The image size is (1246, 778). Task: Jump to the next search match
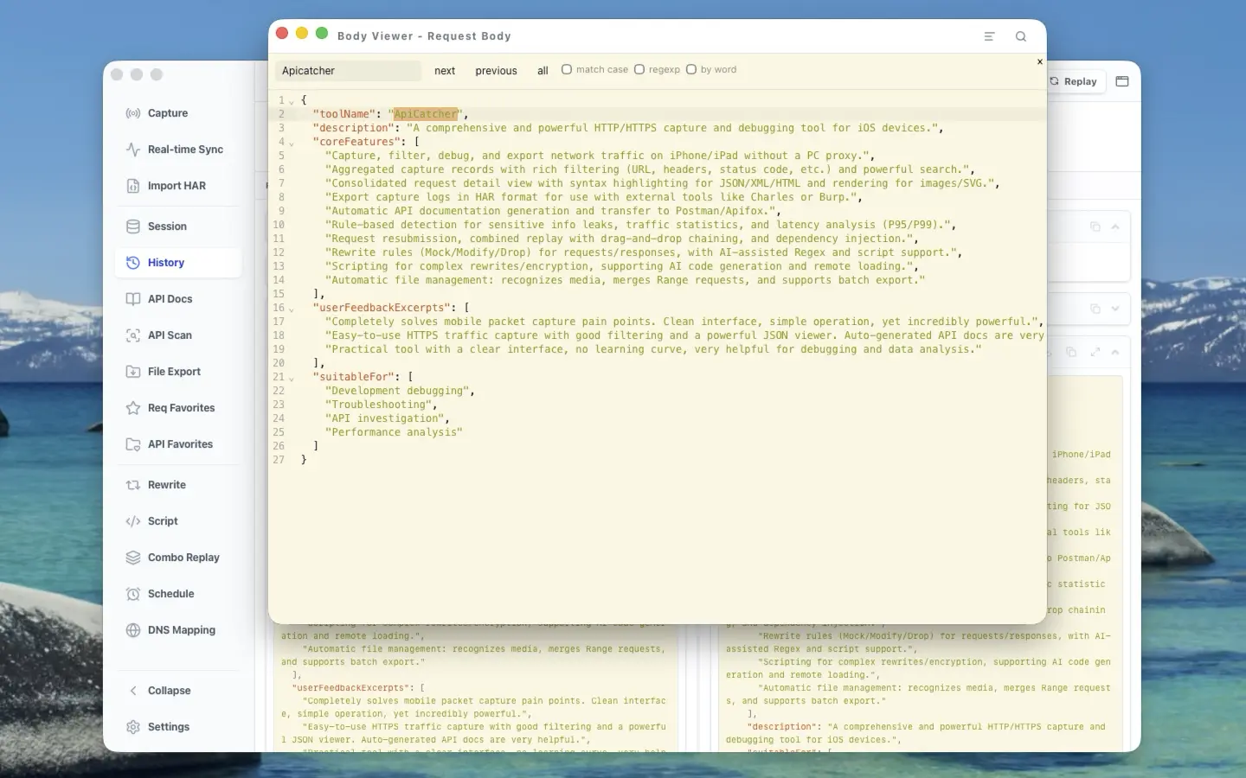[x=445, y=71]
